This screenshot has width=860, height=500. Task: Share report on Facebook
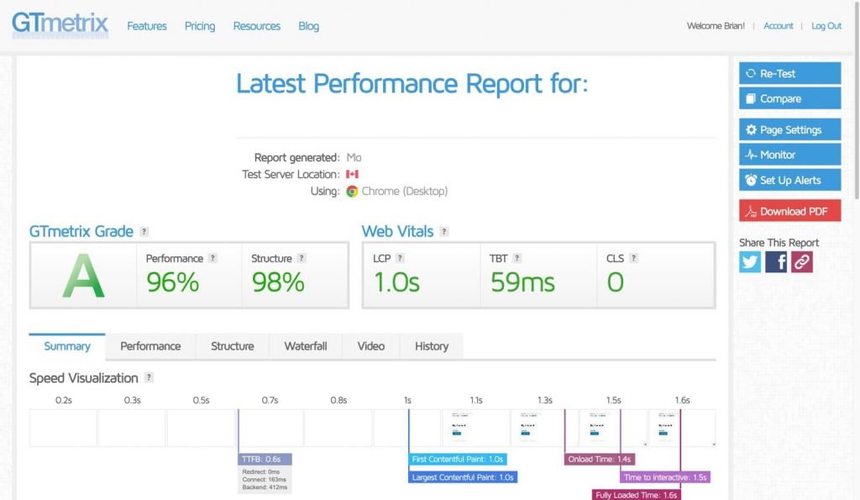click(x=776, y=262)
